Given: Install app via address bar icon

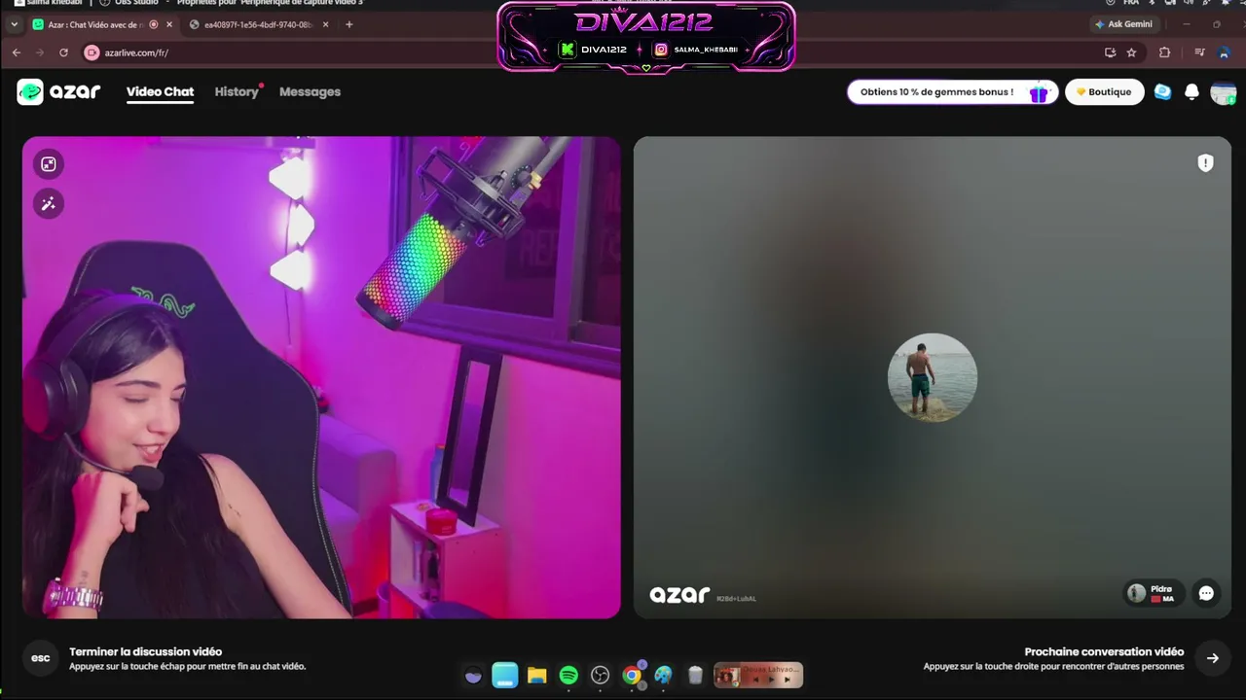Looking at the screenshot, I should pyautogui.click(x=1110, y=52).
